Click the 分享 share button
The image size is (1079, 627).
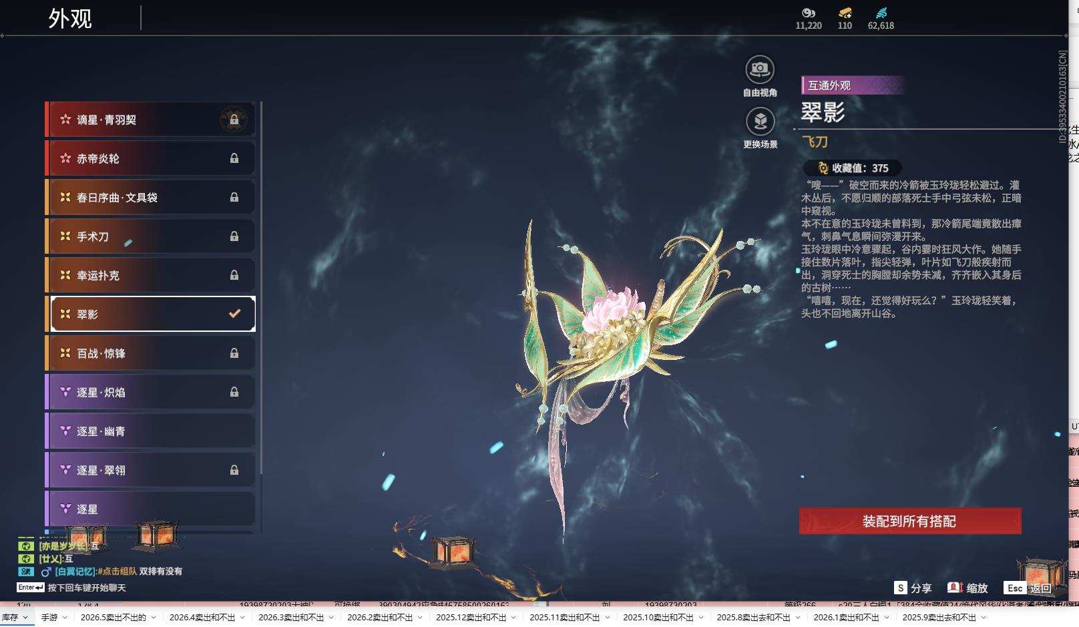913,588
